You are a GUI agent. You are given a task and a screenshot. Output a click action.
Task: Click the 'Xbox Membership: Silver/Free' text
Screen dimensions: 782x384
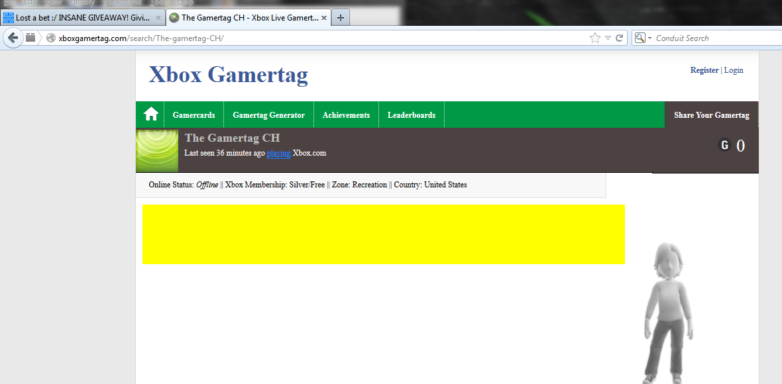[275, 185]
